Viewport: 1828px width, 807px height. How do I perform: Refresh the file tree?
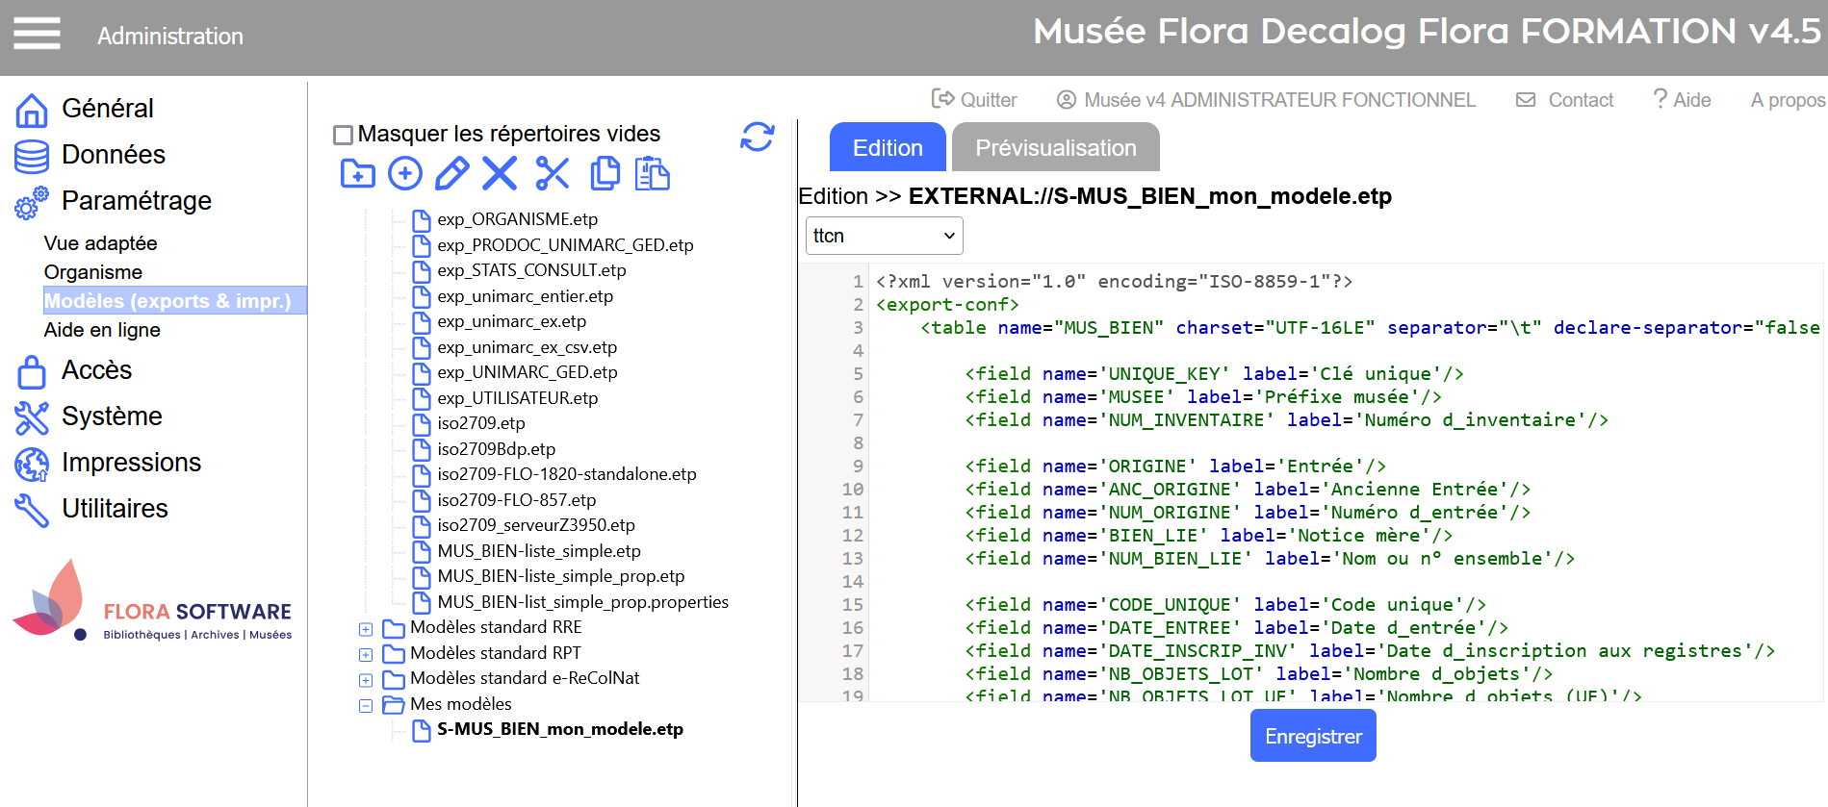758,137
